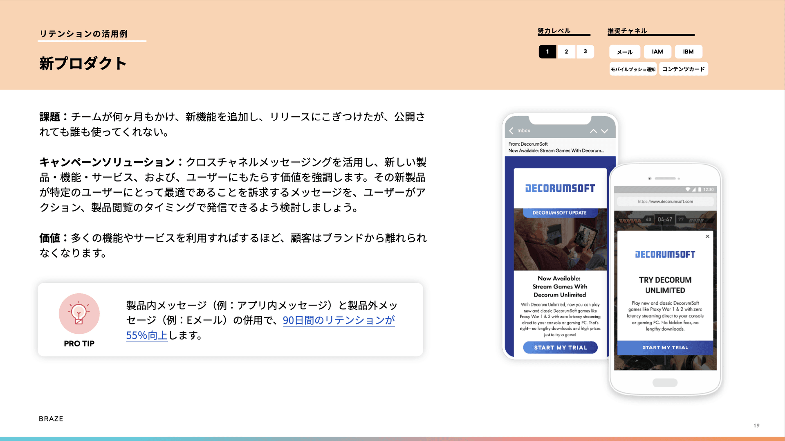Select effort level 3
The width and height of the screenshot is (785, 441).
585,52
